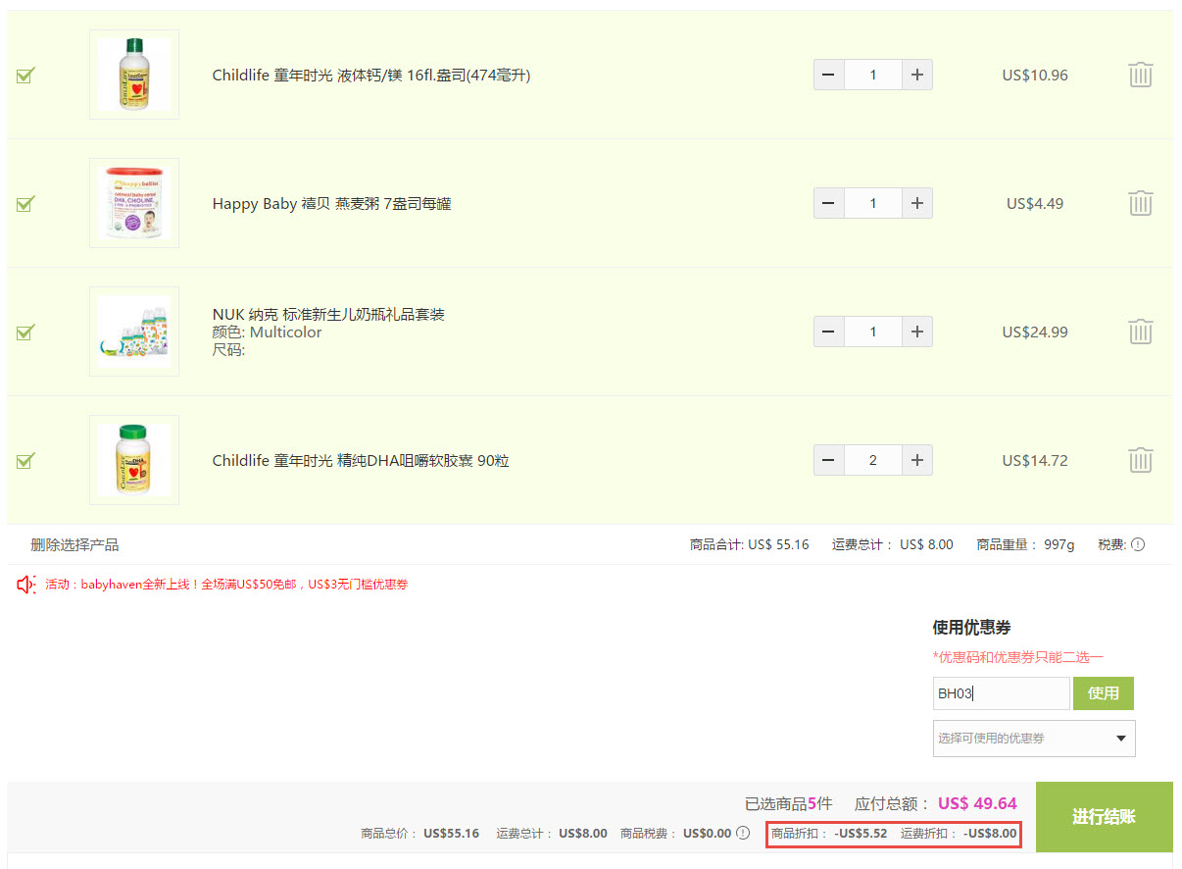
Task: Click quantity field of Happy Baby 燕麦粥
Action: 873,204
